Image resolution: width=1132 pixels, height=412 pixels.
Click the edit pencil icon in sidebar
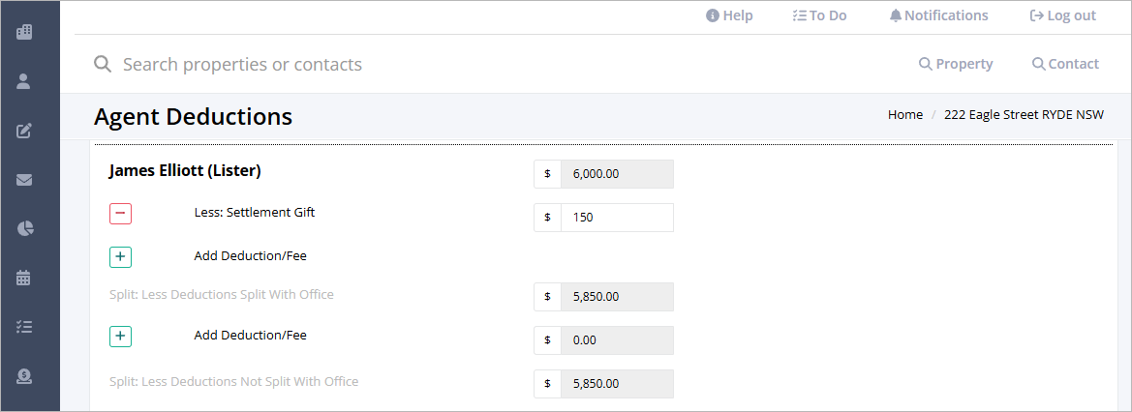tap(24, 131)
